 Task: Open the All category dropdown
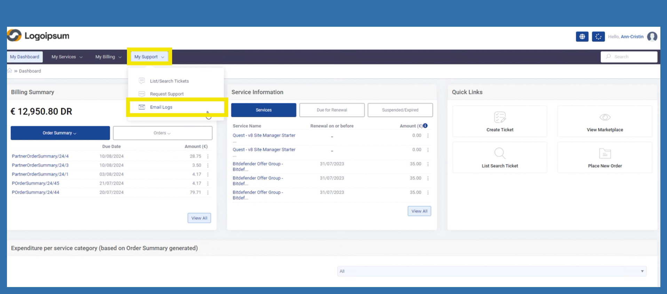click(491, 271)
